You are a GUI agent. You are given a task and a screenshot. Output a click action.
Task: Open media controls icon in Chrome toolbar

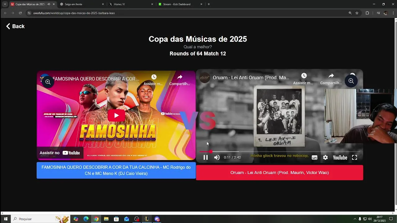coord(378,13)
